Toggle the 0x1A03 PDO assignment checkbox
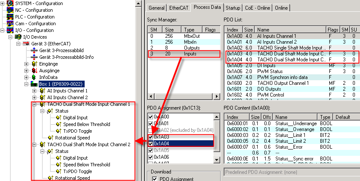360x181 pixels. click(151, 137)
